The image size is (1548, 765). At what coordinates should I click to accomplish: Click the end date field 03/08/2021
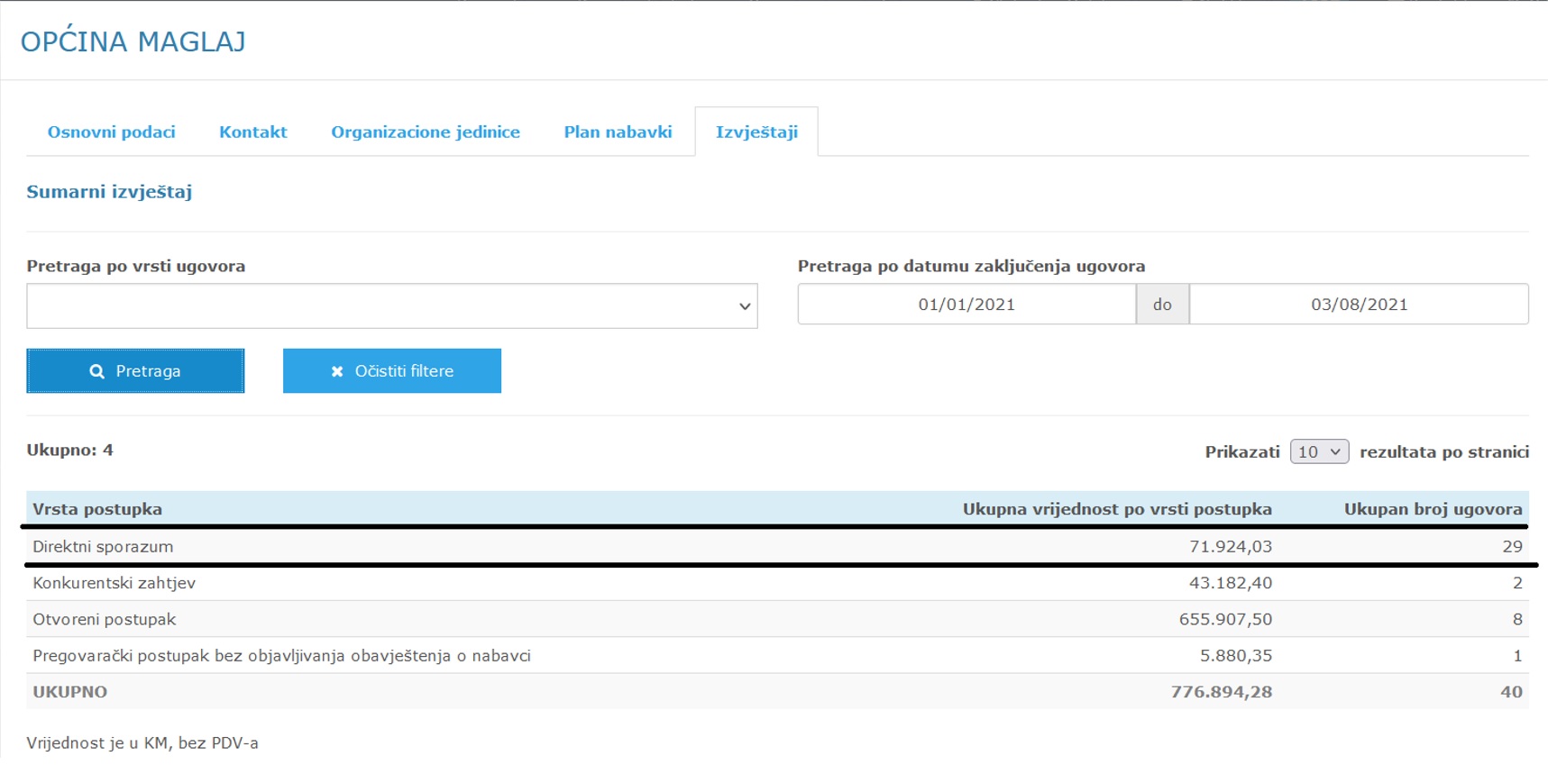coord(1359,305)
